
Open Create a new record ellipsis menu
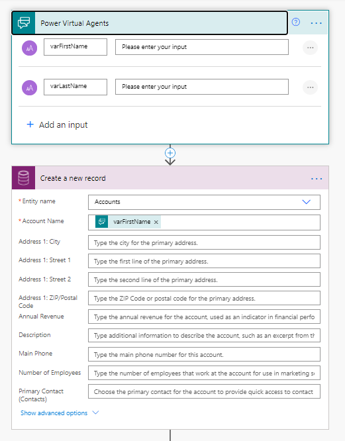tap(317, 179)
